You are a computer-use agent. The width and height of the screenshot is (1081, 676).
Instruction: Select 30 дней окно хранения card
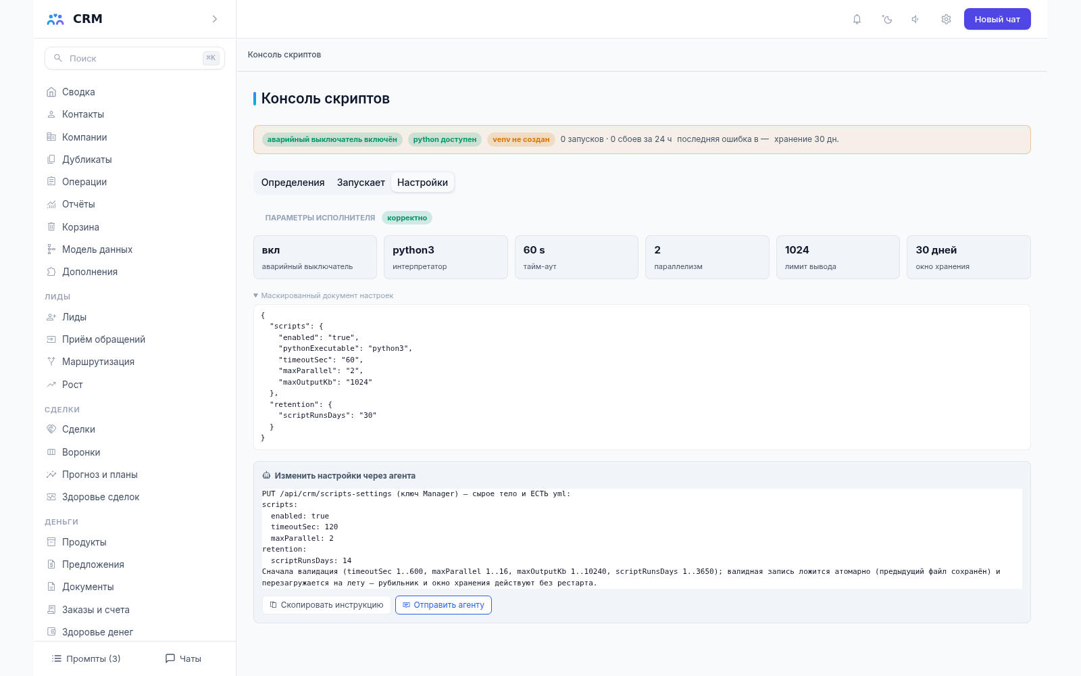[x=969, y=257]
